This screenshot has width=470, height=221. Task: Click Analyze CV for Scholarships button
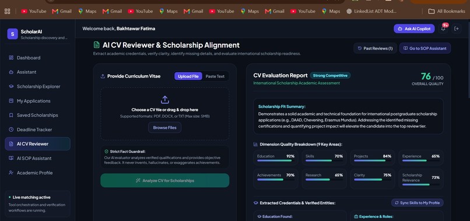coord(165,181)
